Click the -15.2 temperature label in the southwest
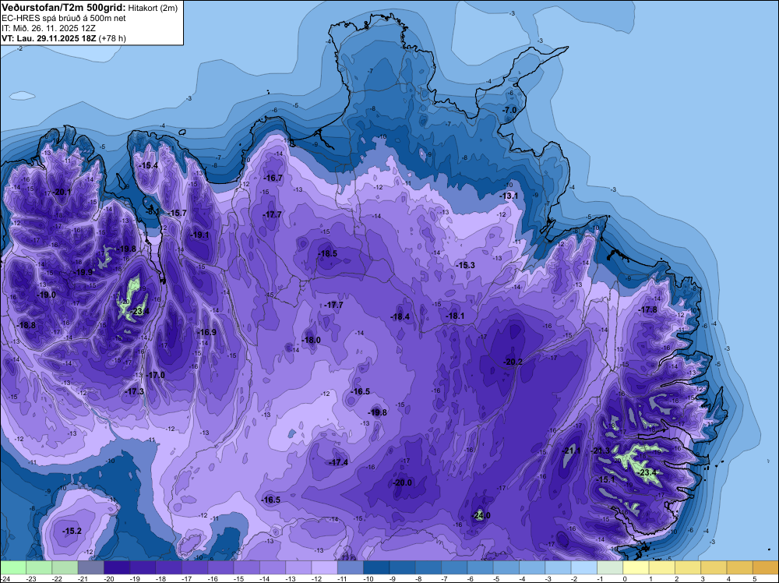This screenshot has height=583, width=779. coord(72,531)
